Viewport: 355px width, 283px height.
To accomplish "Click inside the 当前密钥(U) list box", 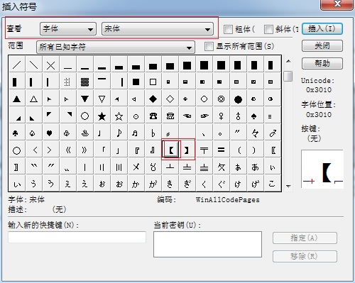I will [x=207, y=244].
